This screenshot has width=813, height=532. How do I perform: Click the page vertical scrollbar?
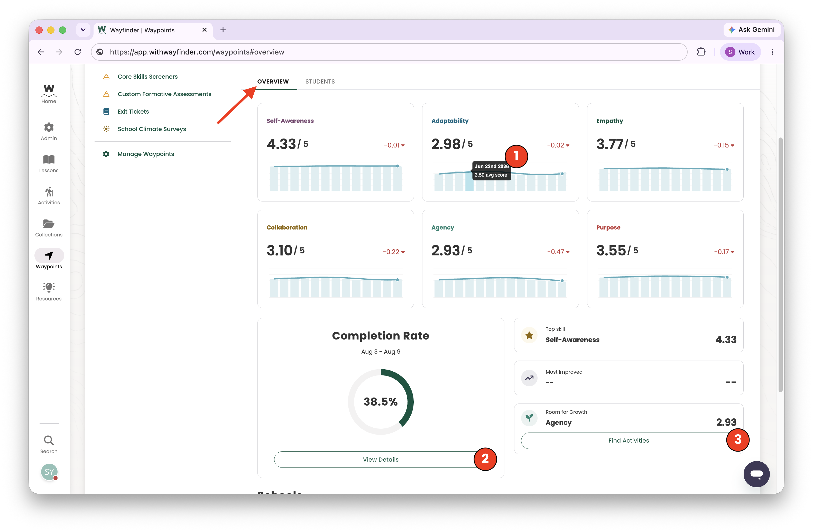click(x=780, y=265)
